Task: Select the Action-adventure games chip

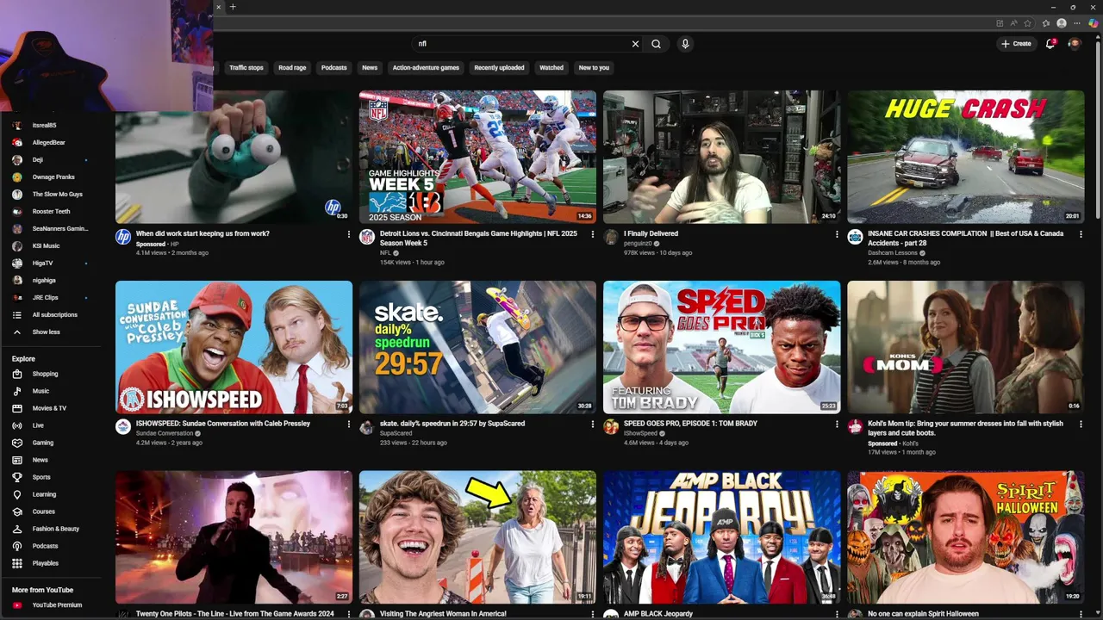Action: click(x=426, y=67)
